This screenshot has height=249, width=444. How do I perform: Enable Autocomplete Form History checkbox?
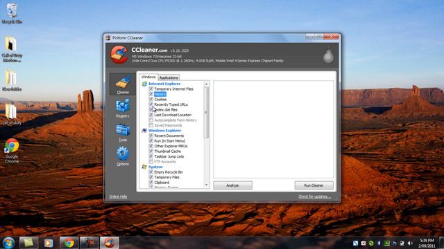point(151,120)
